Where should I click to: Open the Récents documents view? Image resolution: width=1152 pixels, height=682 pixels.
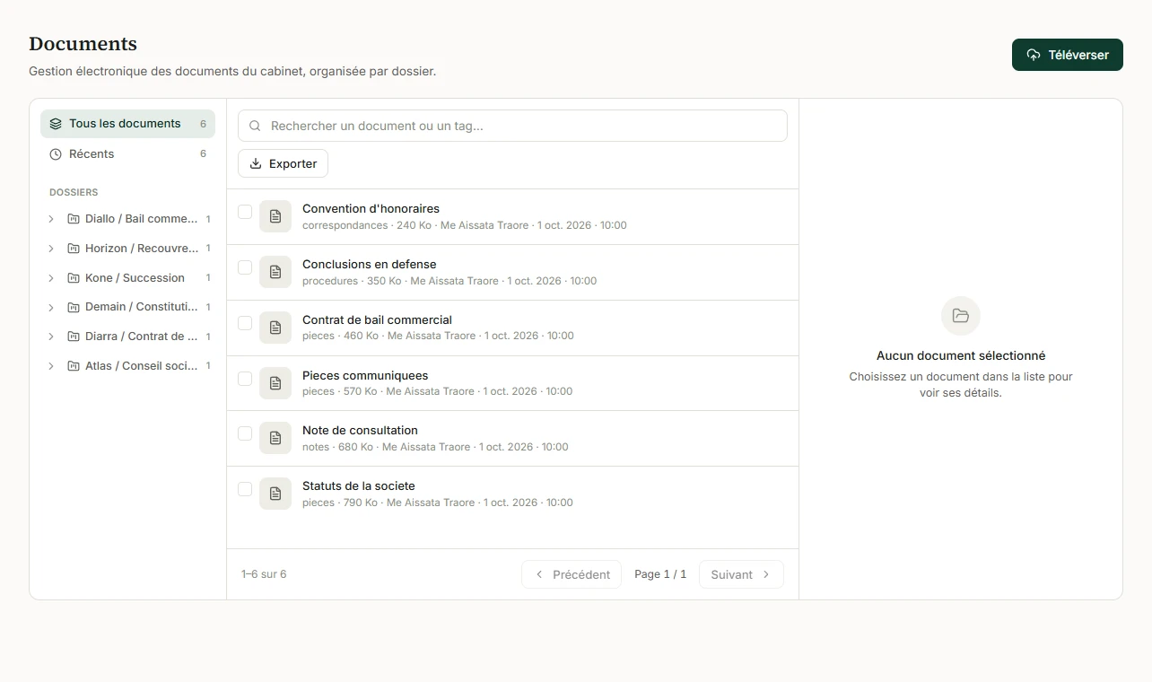[x=127, y=154]
